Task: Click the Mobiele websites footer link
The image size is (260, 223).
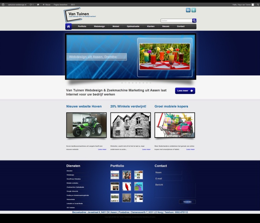Action: pyautogui.click(x=72, y=183)
